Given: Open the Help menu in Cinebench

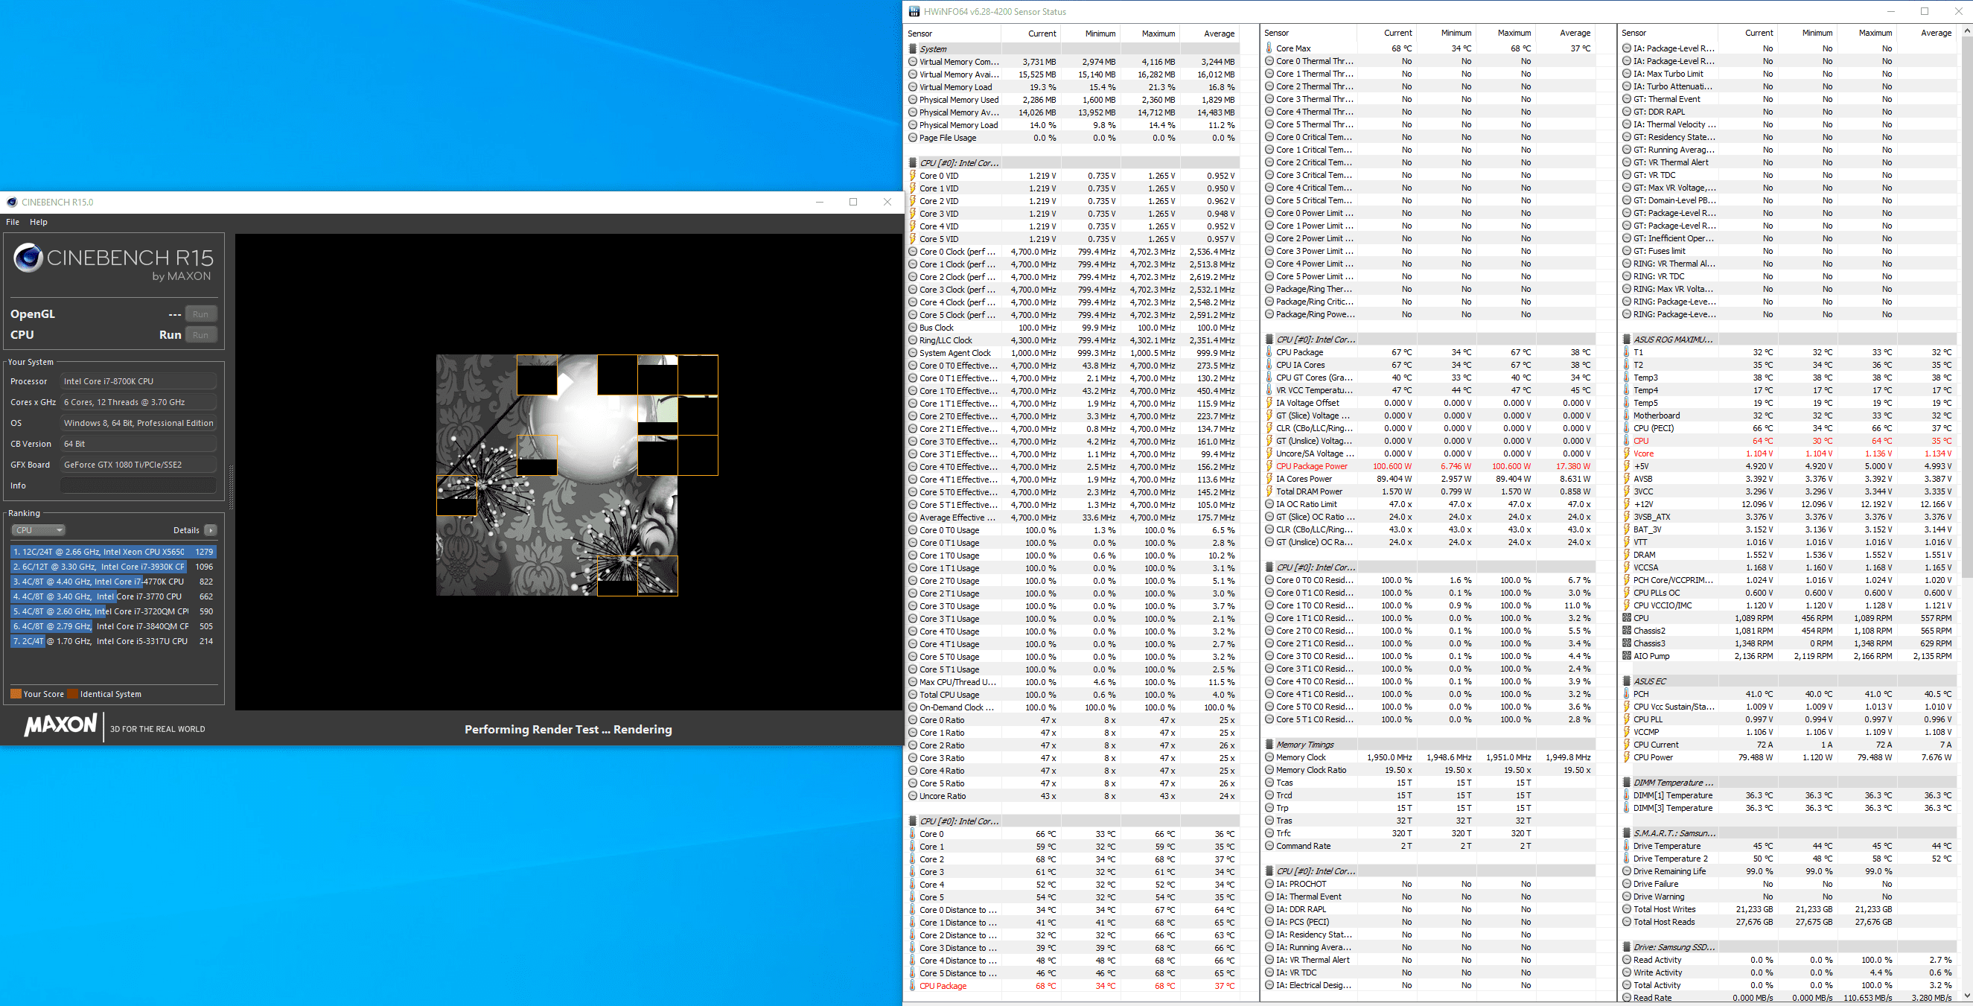Looking at the screenshot, I should point(38,222).
